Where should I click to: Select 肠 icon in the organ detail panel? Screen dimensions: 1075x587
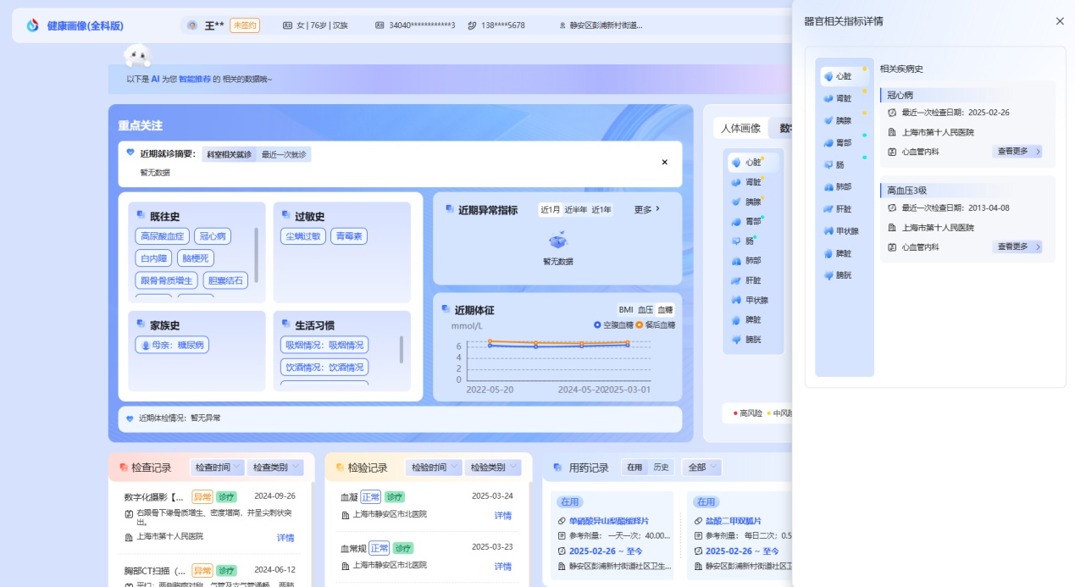(x=829, y=164)
